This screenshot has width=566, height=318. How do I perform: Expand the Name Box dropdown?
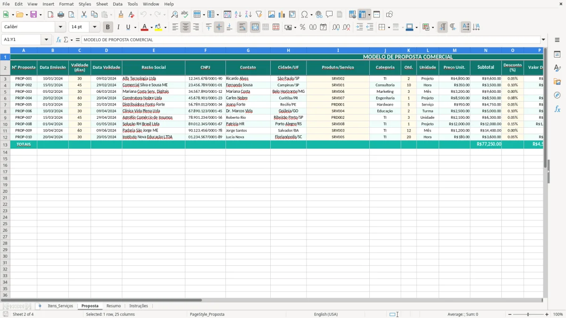point(46,40)
